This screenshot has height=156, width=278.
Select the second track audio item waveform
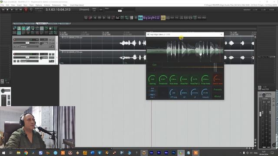(103, 58)
